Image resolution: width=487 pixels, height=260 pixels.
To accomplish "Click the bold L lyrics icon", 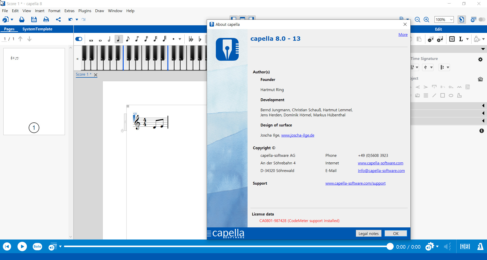I will [461, 39].
